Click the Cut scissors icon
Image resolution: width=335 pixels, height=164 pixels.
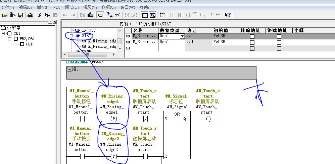40,15
